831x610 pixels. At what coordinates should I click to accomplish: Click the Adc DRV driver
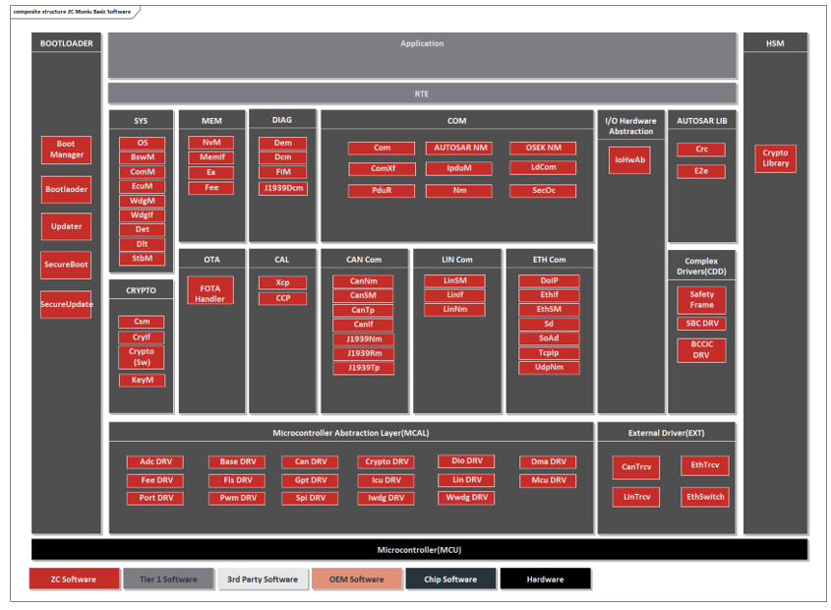click(x=155, y=462)
